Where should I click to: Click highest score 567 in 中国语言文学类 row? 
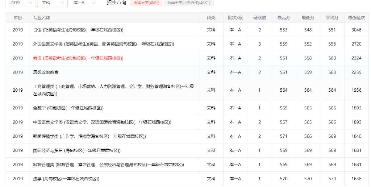pos(284,122)
